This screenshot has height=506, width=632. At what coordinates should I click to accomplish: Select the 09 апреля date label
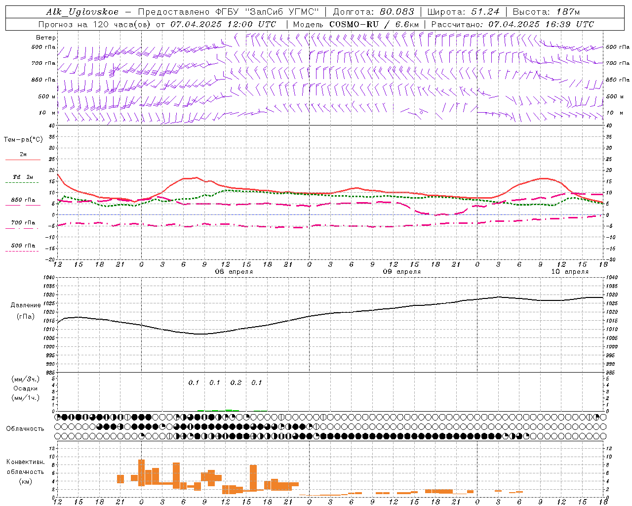(x=402, y=272)
